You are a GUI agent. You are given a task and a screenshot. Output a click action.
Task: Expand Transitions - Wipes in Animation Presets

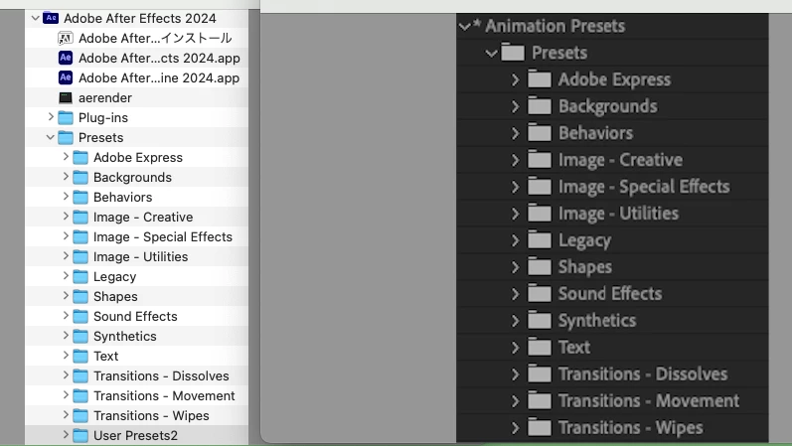tap(515, 428)
